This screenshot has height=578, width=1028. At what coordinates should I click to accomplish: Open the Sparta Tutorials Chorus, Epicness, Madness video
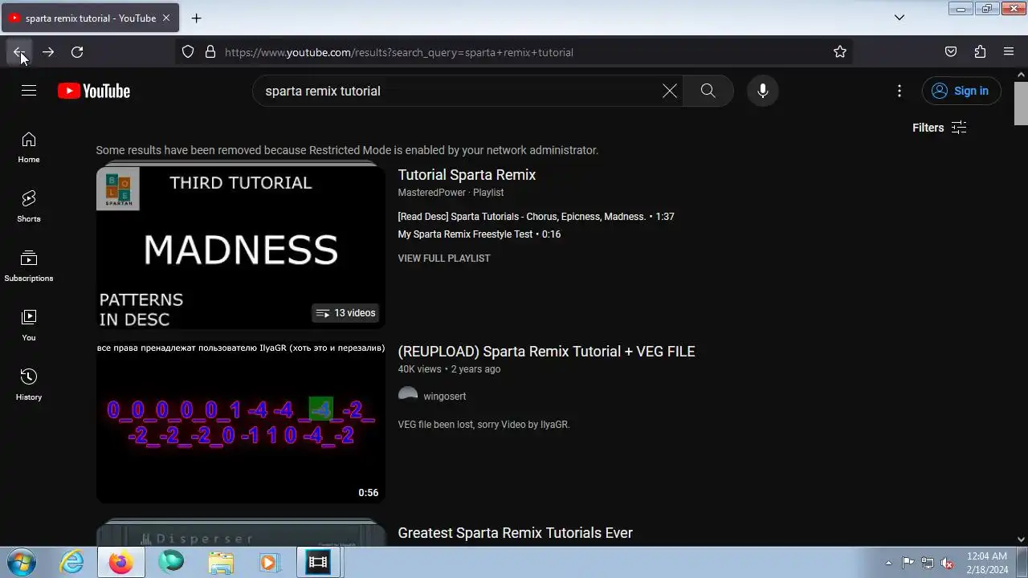[536, 217]
